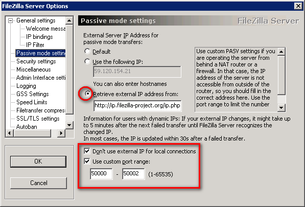Open Security settings page
305x207 pixels.
pyautogui.click(x=36, y=61)
